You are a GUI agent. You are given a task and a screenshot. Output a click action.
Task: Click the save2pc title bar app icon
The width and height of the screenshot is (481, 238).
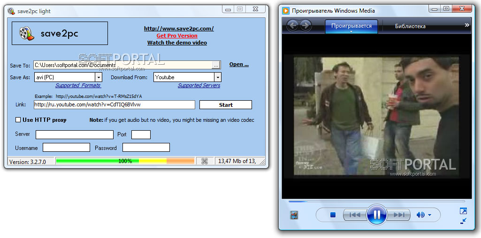(x=11, y=11)
